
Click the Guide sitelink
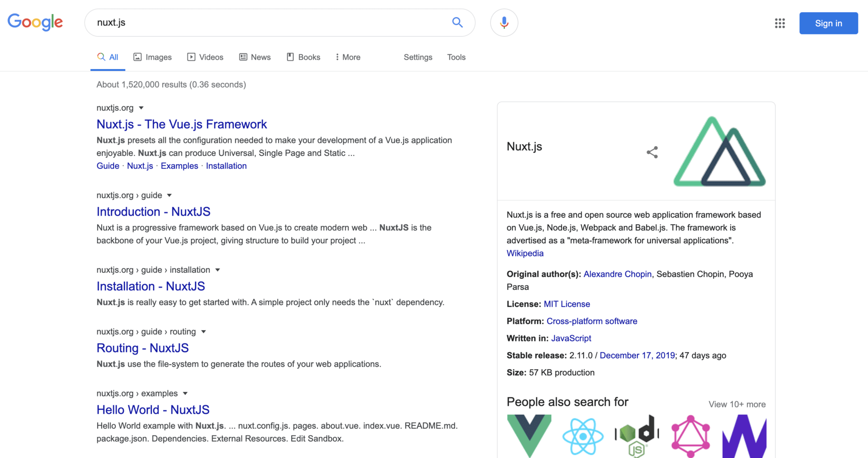tap(108, 166)
